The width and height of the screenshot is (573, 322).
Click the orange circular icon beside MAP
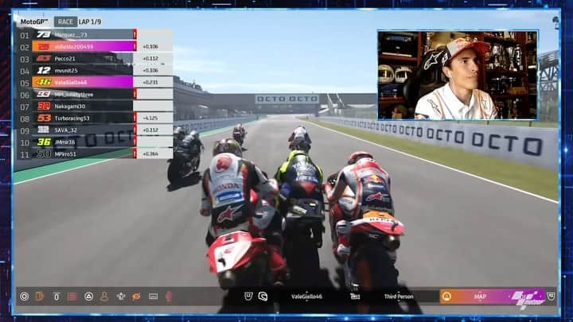(446, 297)
